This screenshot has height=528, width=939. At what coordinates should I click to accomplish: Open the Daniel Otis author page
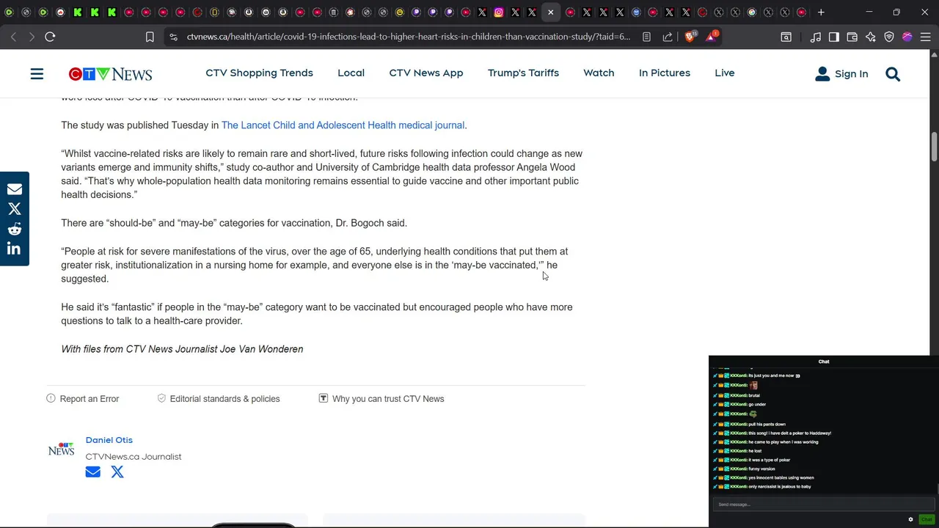[109, 440]
